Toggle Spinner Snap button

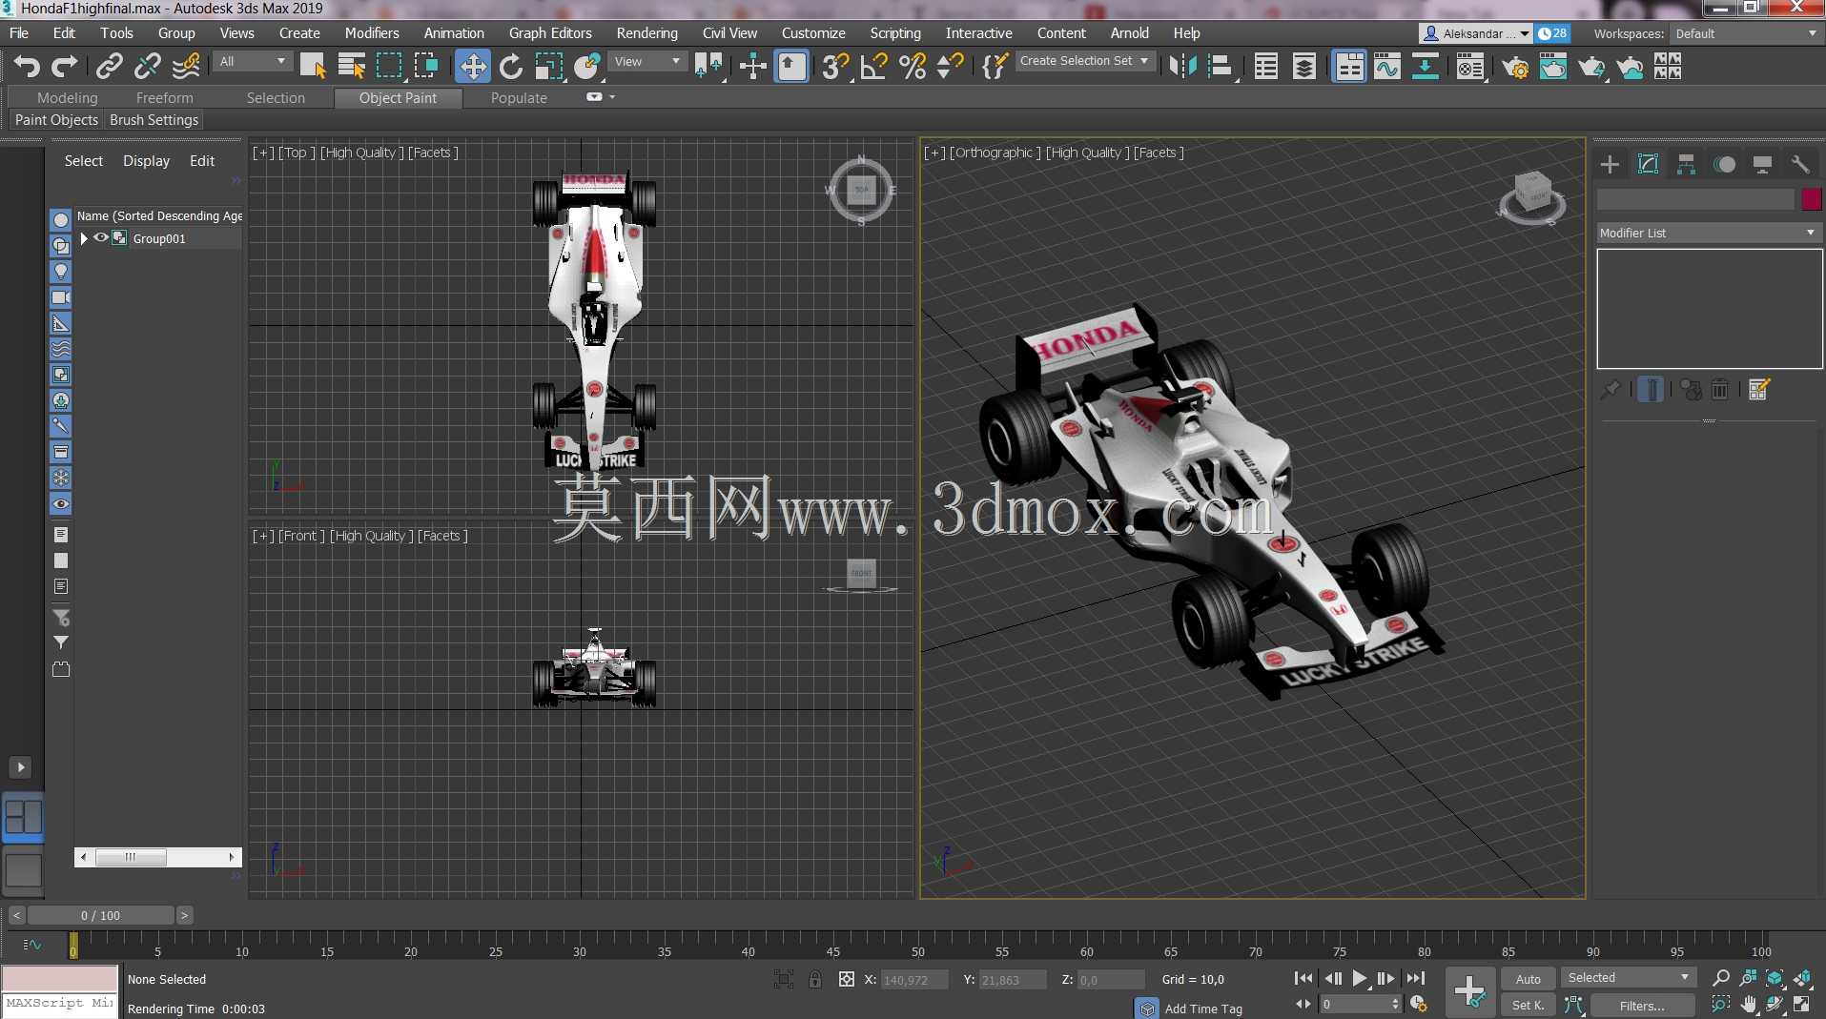[950, 67]
